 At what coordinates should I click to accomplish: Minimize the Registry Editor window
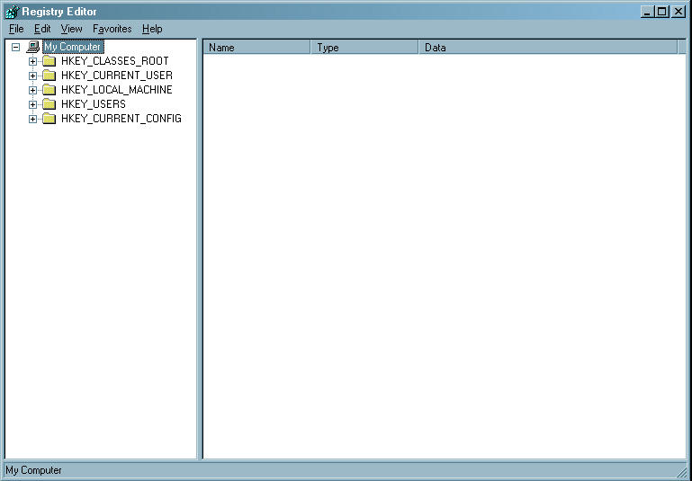pos(647,12)
